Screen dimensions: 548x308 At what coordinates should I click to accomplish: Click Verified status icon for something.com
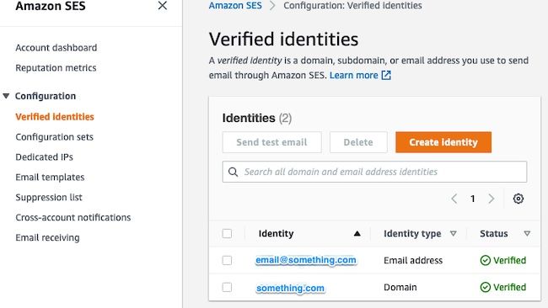(485, 287)
